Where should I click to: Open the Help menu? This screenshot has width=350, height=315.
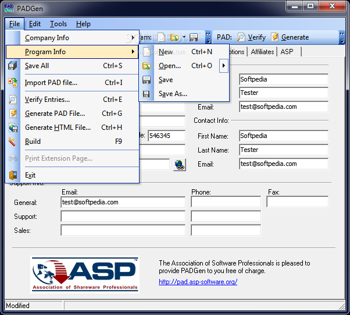click(83, 24)
